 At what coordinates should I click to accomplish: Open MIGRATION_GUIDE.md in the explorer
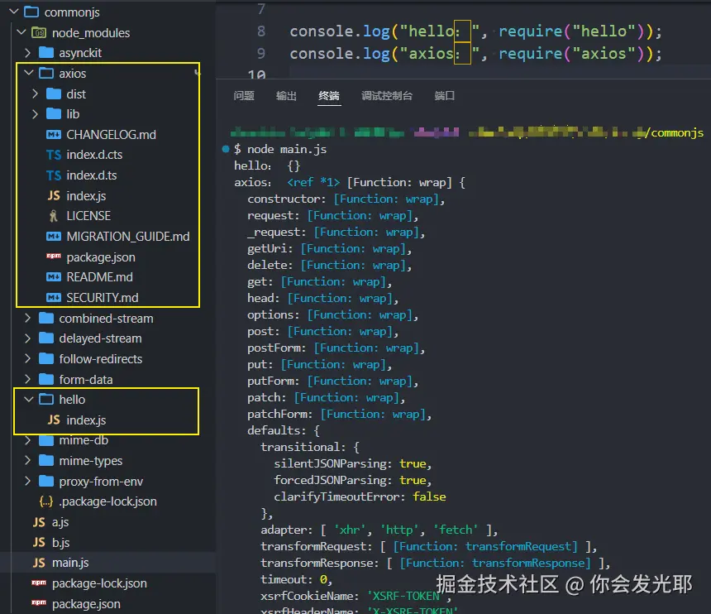[128, 237]
